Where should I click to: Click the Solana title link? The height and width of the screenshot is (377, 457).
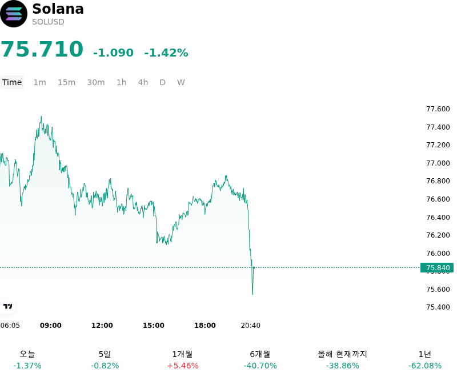click(58, 9)
